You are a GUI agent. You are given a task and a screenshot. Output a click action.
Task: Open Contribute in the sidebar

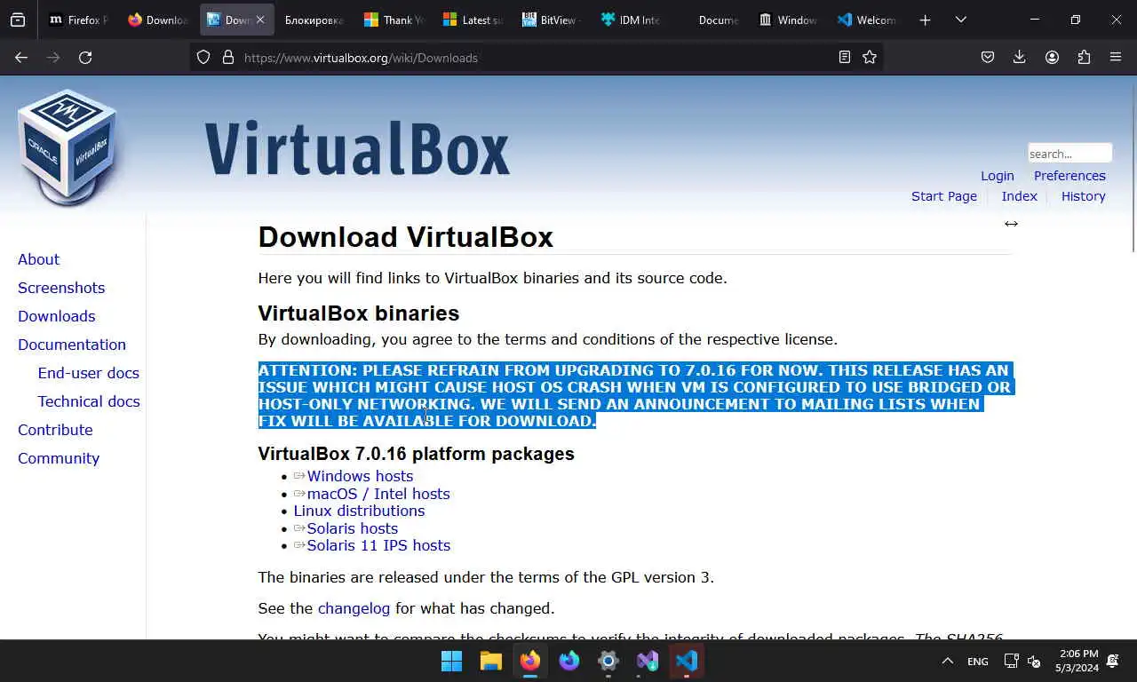pos(55,430)
